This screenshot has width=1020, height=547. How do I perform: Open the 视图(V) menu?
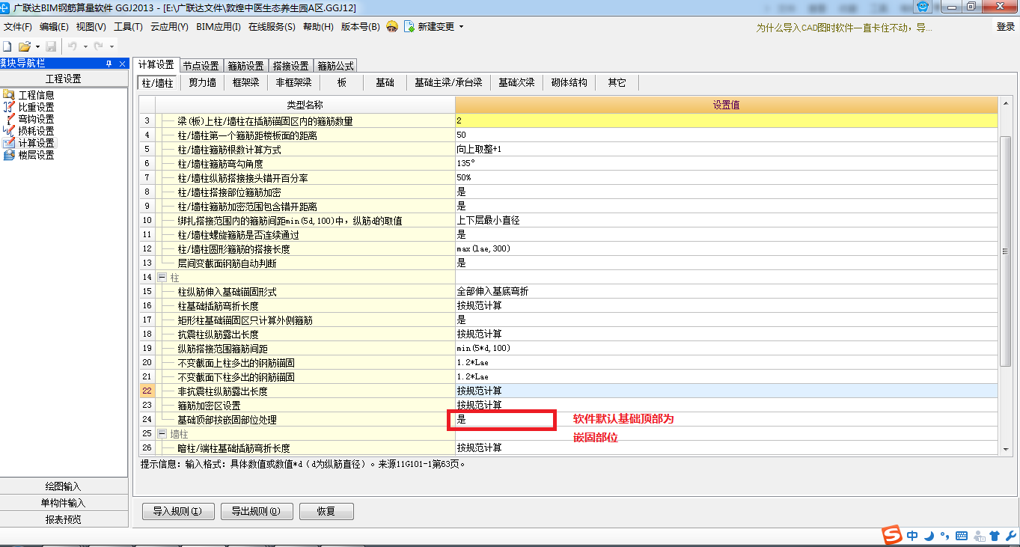(x=91, y=27)
